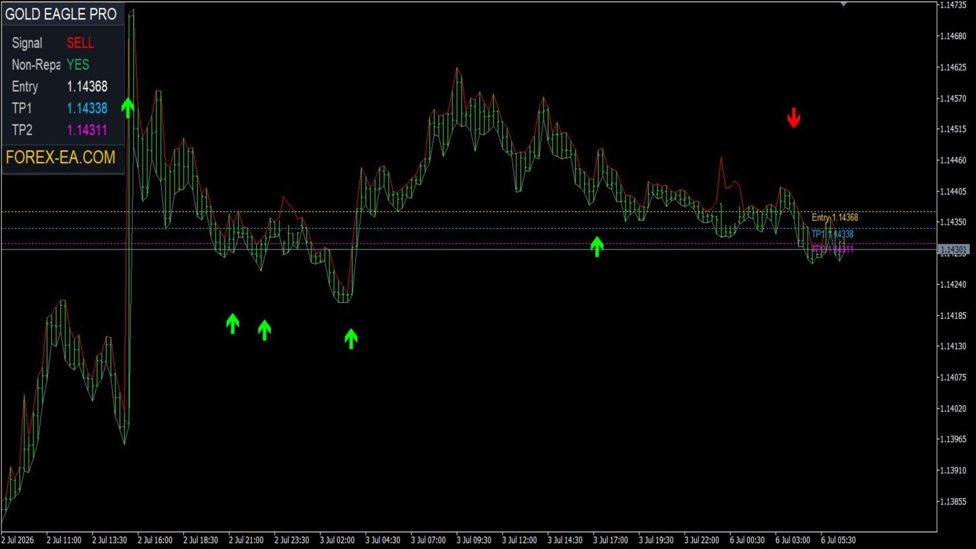Screen dimensions: 976x549
Task: Select the 1.14570 price level on the axis
Action: (x=952, y=98)
